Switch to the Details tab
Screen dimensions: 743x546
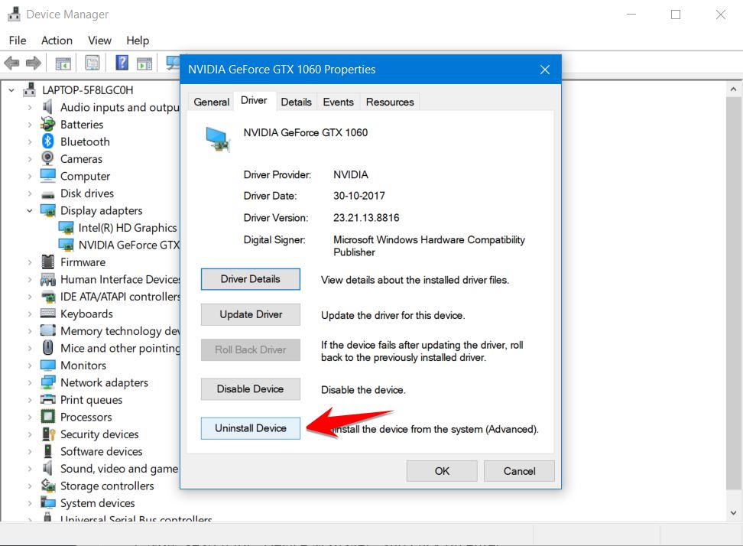296,102
